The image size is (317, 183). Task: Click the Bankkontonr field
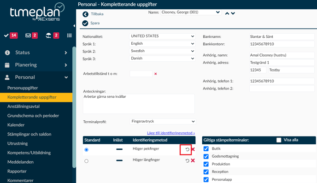tap(282, 44)
